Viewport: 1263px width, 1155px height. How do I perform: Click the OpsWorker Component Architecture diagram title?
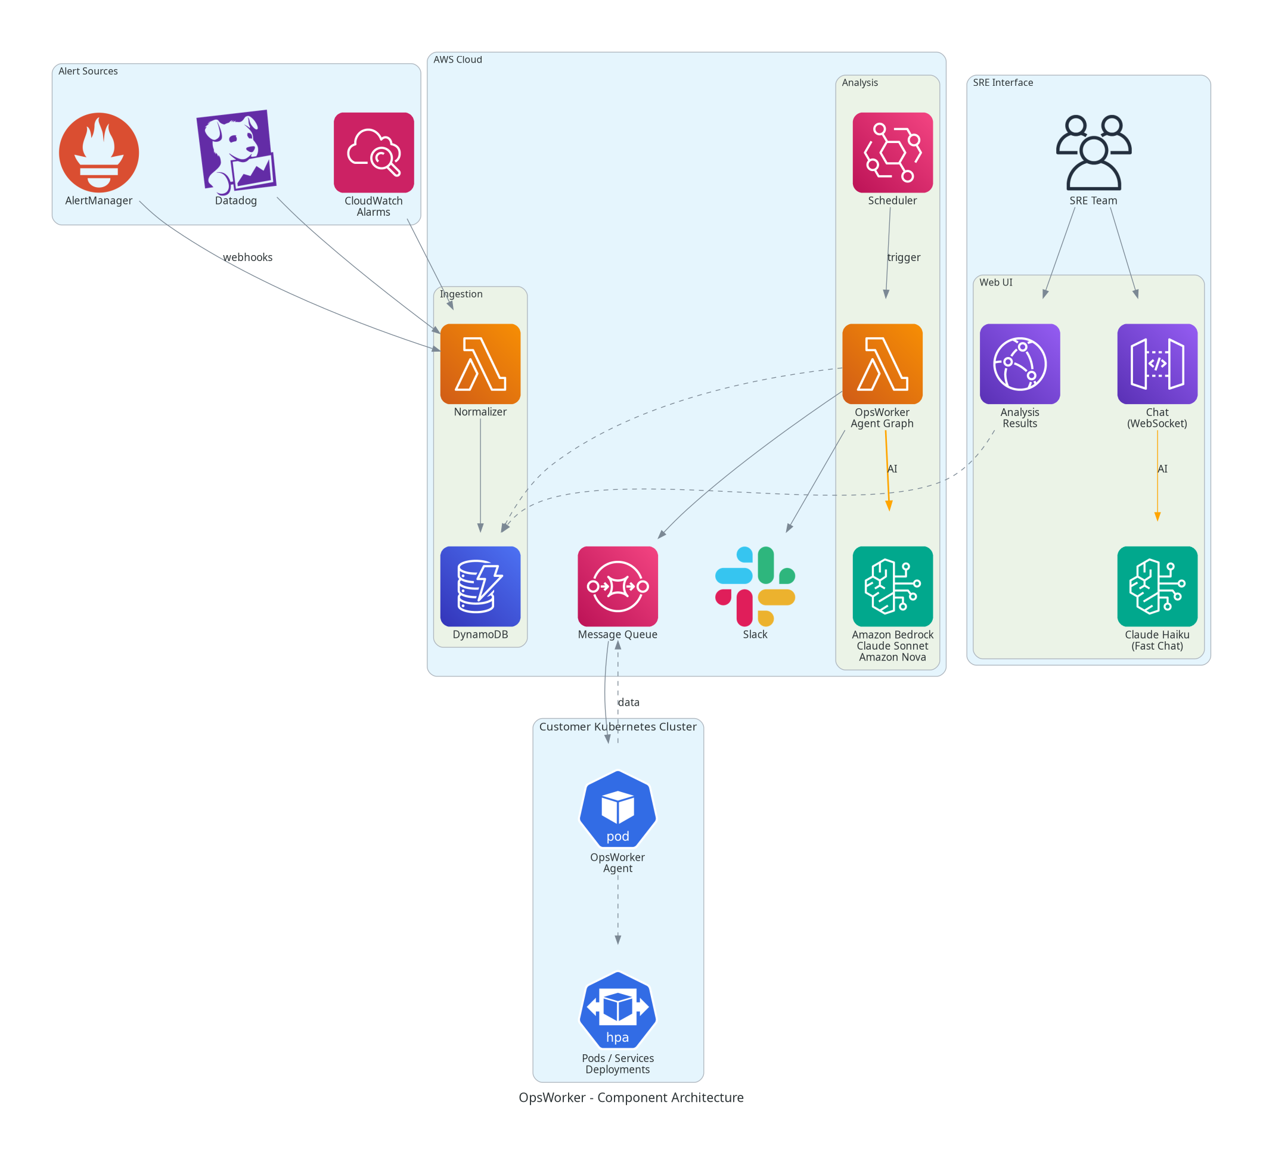pyautogui.click(x=631, y=1097)
